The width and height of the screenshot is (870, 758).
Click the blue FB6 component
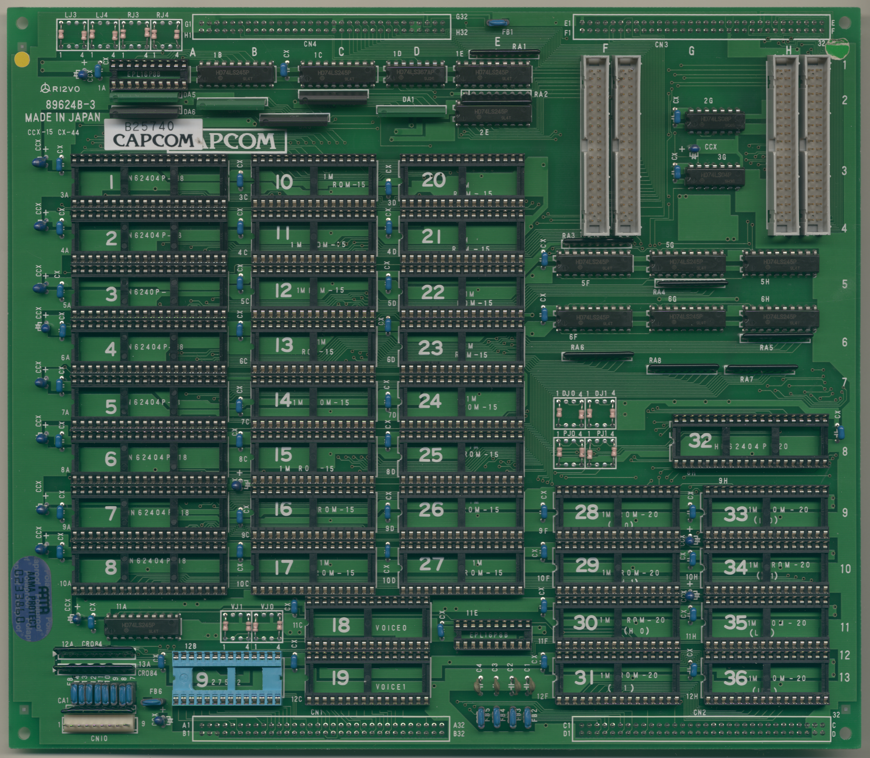point(153,703)
